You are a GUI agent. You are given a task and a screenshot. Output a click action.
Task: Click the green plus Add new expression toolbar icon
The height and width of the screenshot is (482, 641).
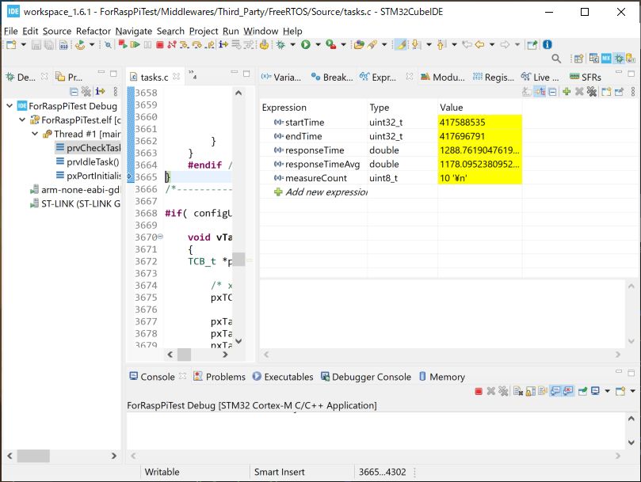[x=567, y=92]
